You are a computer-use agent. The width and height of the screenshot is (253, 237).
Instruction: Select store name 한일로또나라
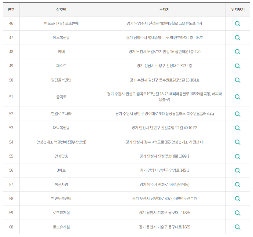coord(61,114)
